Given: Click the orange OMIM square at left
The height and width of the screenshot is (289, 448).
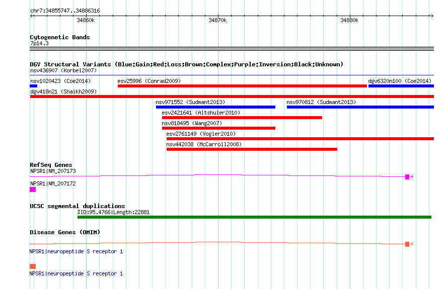Looking at the screenshot, I should 33,266.
